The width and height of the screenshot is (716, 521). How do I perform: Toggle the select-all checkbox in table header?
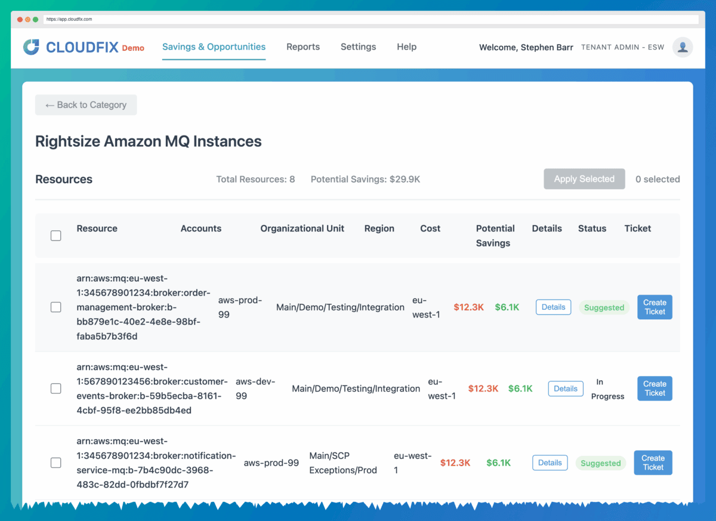click(x=55, y=235)
